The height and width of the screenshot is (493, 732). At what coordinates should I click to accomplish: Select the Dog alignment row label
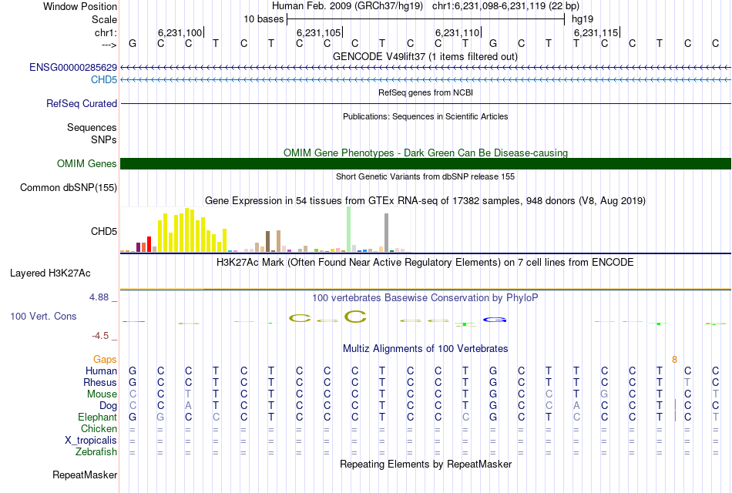tap(108, 406)
